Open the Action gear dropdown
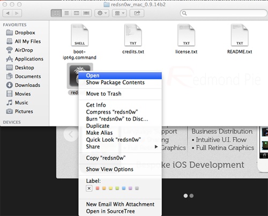 (102, 13)
